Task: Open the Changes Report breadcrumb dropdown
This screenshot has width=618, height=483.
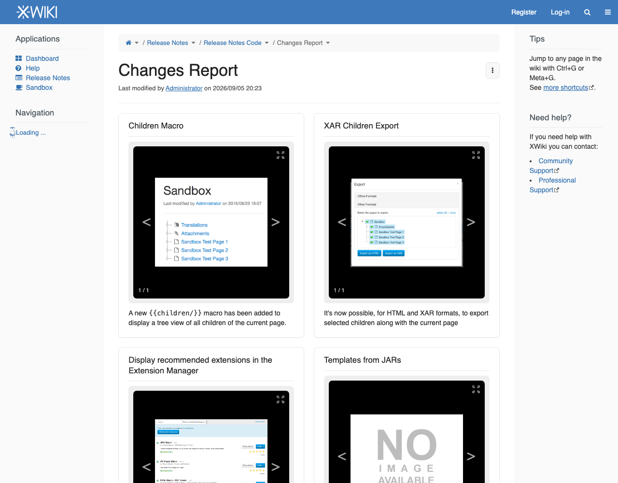Action: (328, 43)
